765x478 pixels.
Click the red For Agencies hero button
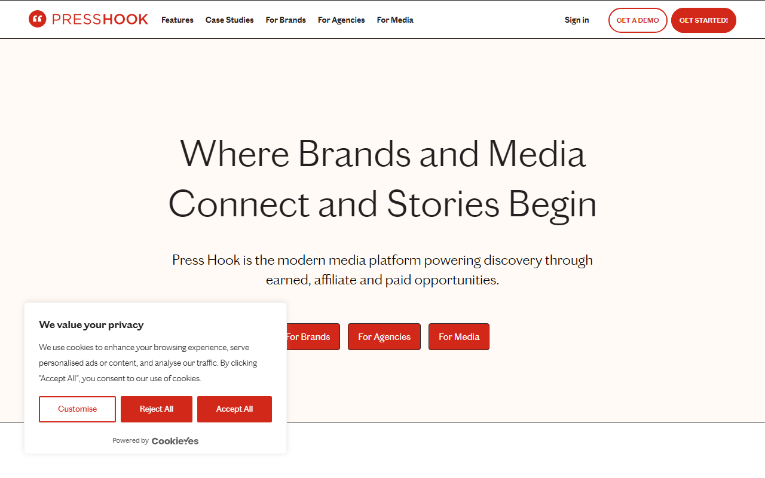coord(384,336)
